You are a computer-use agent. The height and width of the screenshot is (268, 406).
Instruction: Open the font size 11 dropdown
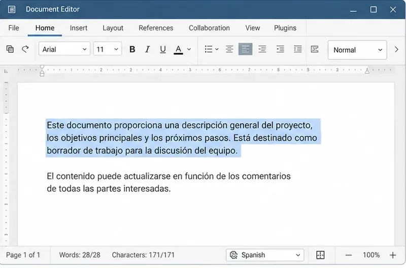108,49
